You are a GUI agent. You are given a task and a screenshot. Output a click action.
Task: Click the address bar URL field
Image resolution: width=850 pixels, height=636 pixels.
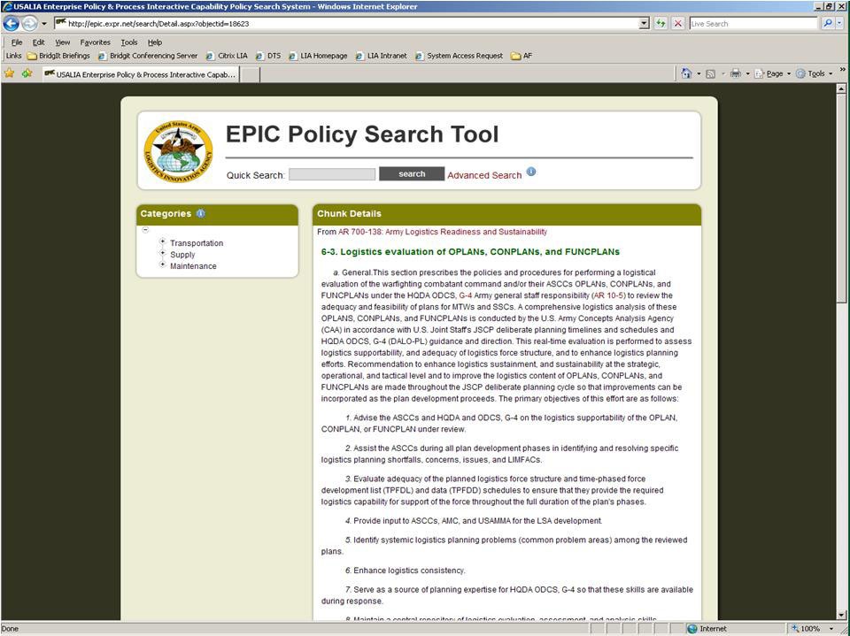[x=347, y=24]
